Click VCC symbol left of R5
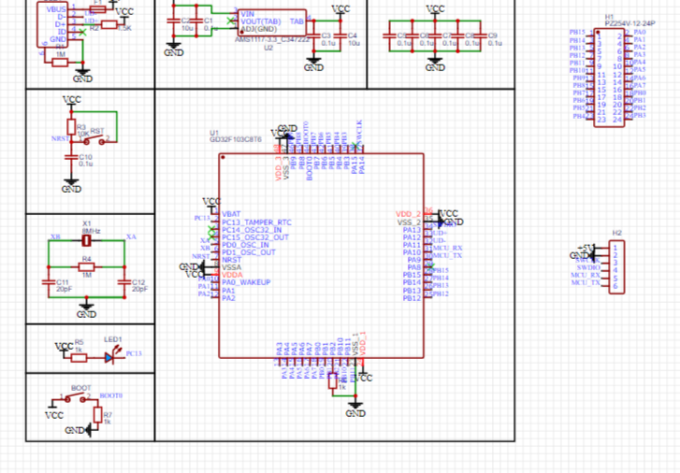The height and width of the screenshot is (473, 680). coord(64,349)
